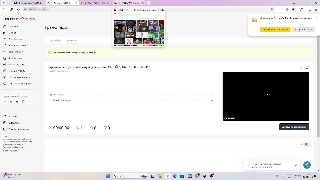Select Трансляции in the sidebar
The height and width of the screenshot is (180, 320).
tap(13, 52)
